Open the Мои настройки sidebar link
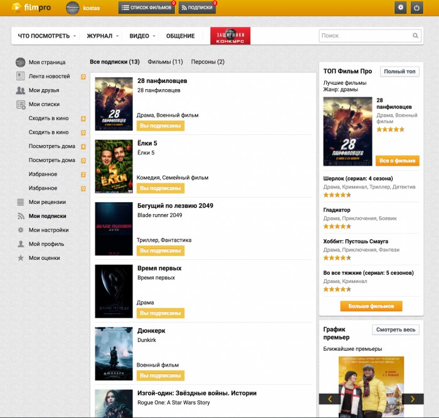The height and width of the screenshot is (418, 439). click(48, 230)
